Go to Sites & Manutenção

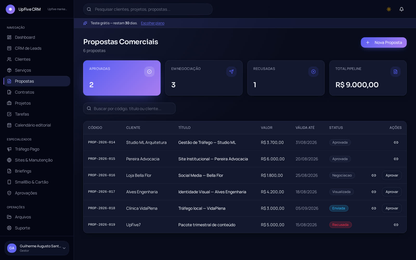click(37, 160)
